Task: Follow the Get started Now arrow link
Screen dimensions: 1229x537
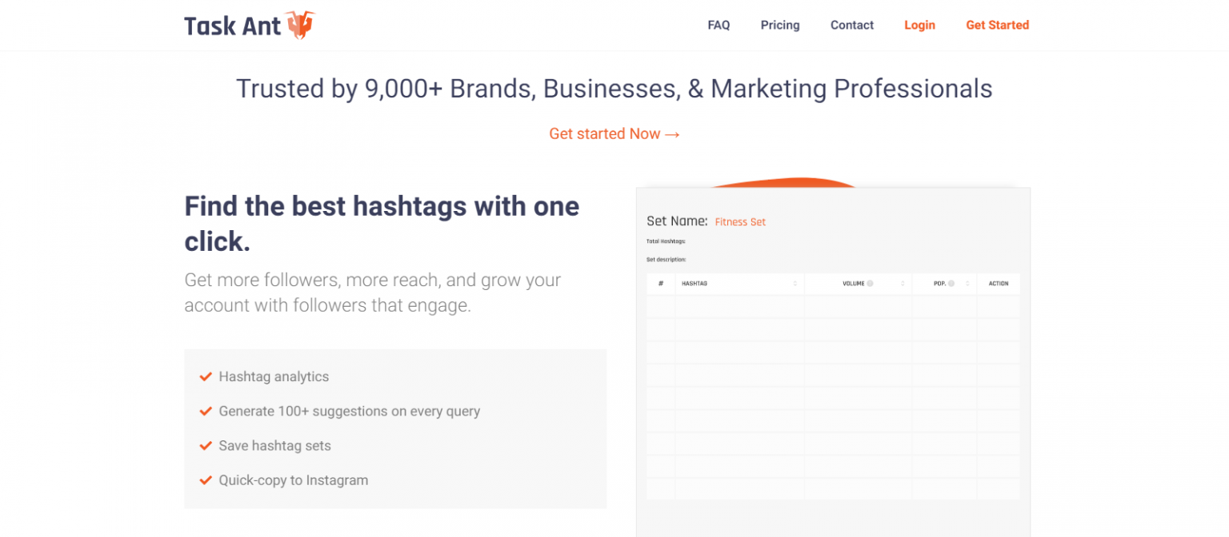Action: click(x=614, y=133)
